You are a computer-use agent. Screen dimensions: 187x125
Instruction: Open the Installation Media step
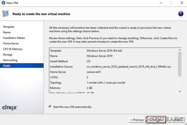pos(14,38)
